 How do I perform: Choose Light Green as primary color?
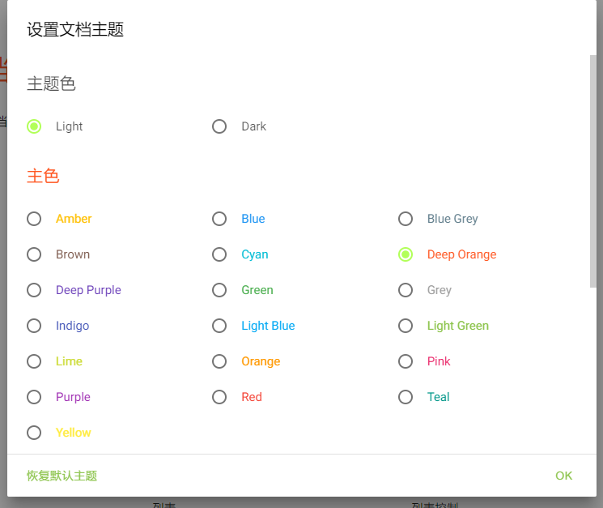click(x=406, y=326)
